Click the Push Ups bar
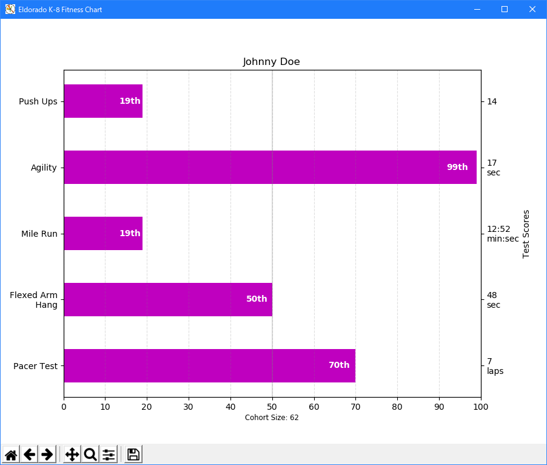The width and height of the screenshot is (547, 465). (103, 101)
